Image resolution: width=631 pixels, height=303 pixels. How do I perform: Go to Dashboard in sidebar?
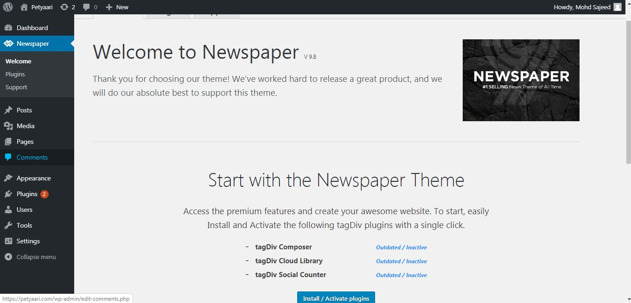[32, 28]
